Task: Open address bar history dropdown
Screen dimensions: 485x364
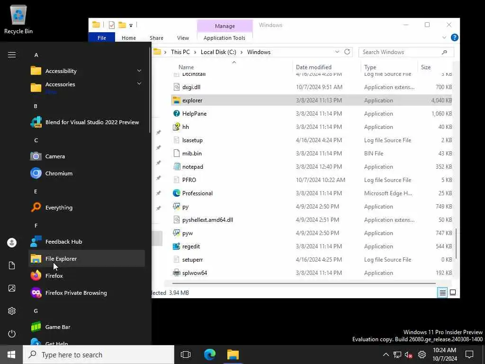Action: click(x=337, y=52)
